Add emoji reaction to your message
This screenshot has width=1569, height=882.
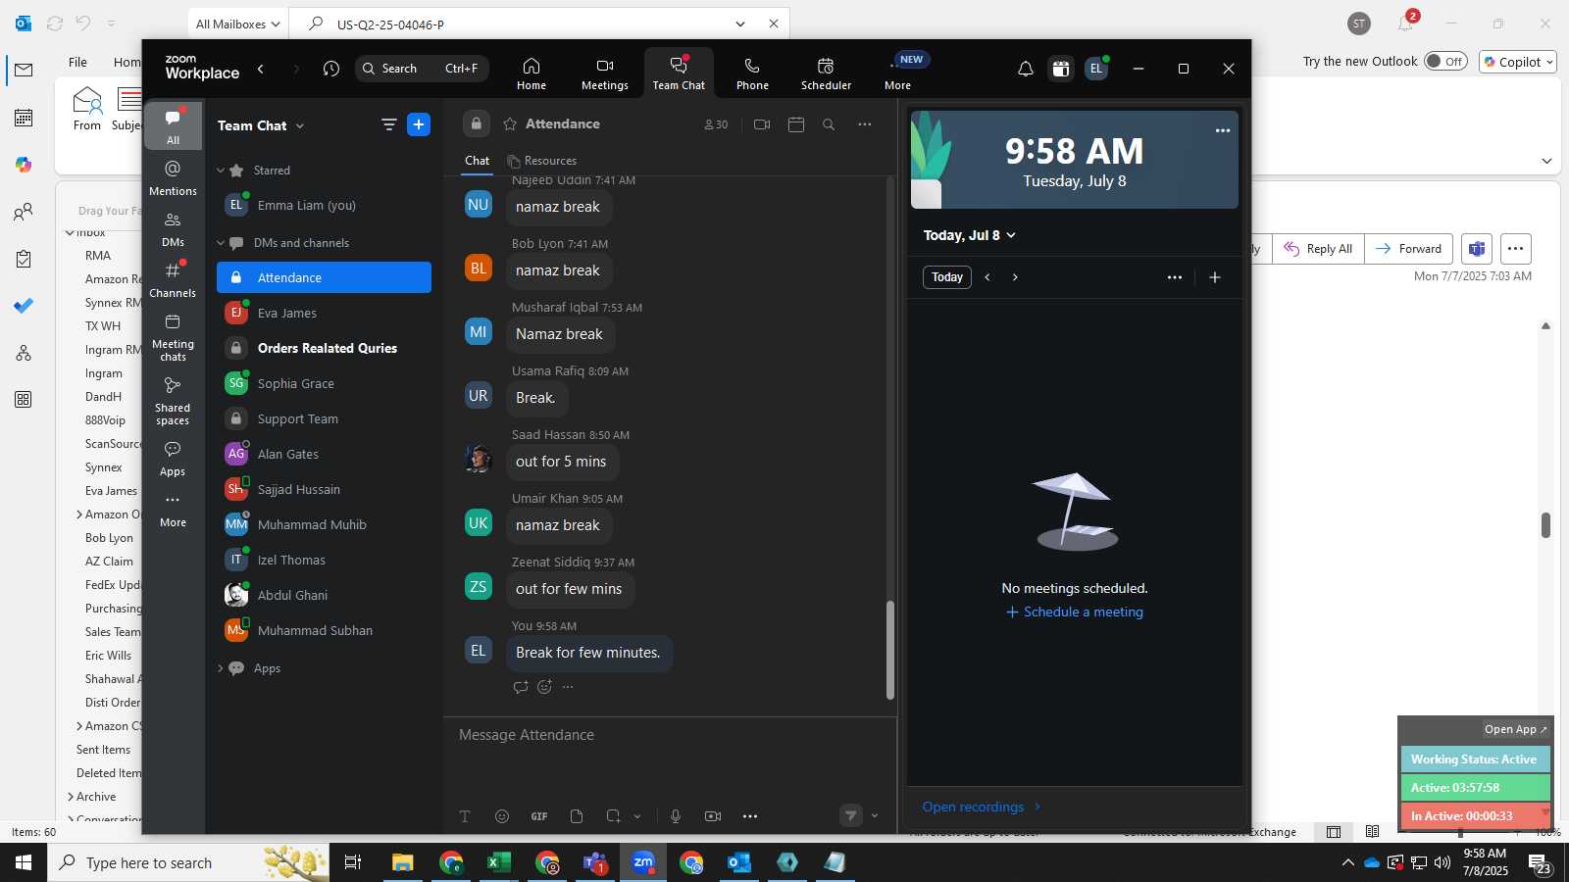tap(544, 687)
